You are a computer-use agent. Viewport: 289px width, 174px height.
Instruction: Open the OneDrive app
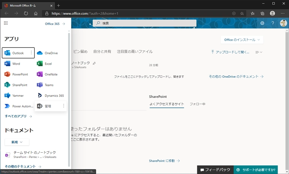tap(48, 53)
